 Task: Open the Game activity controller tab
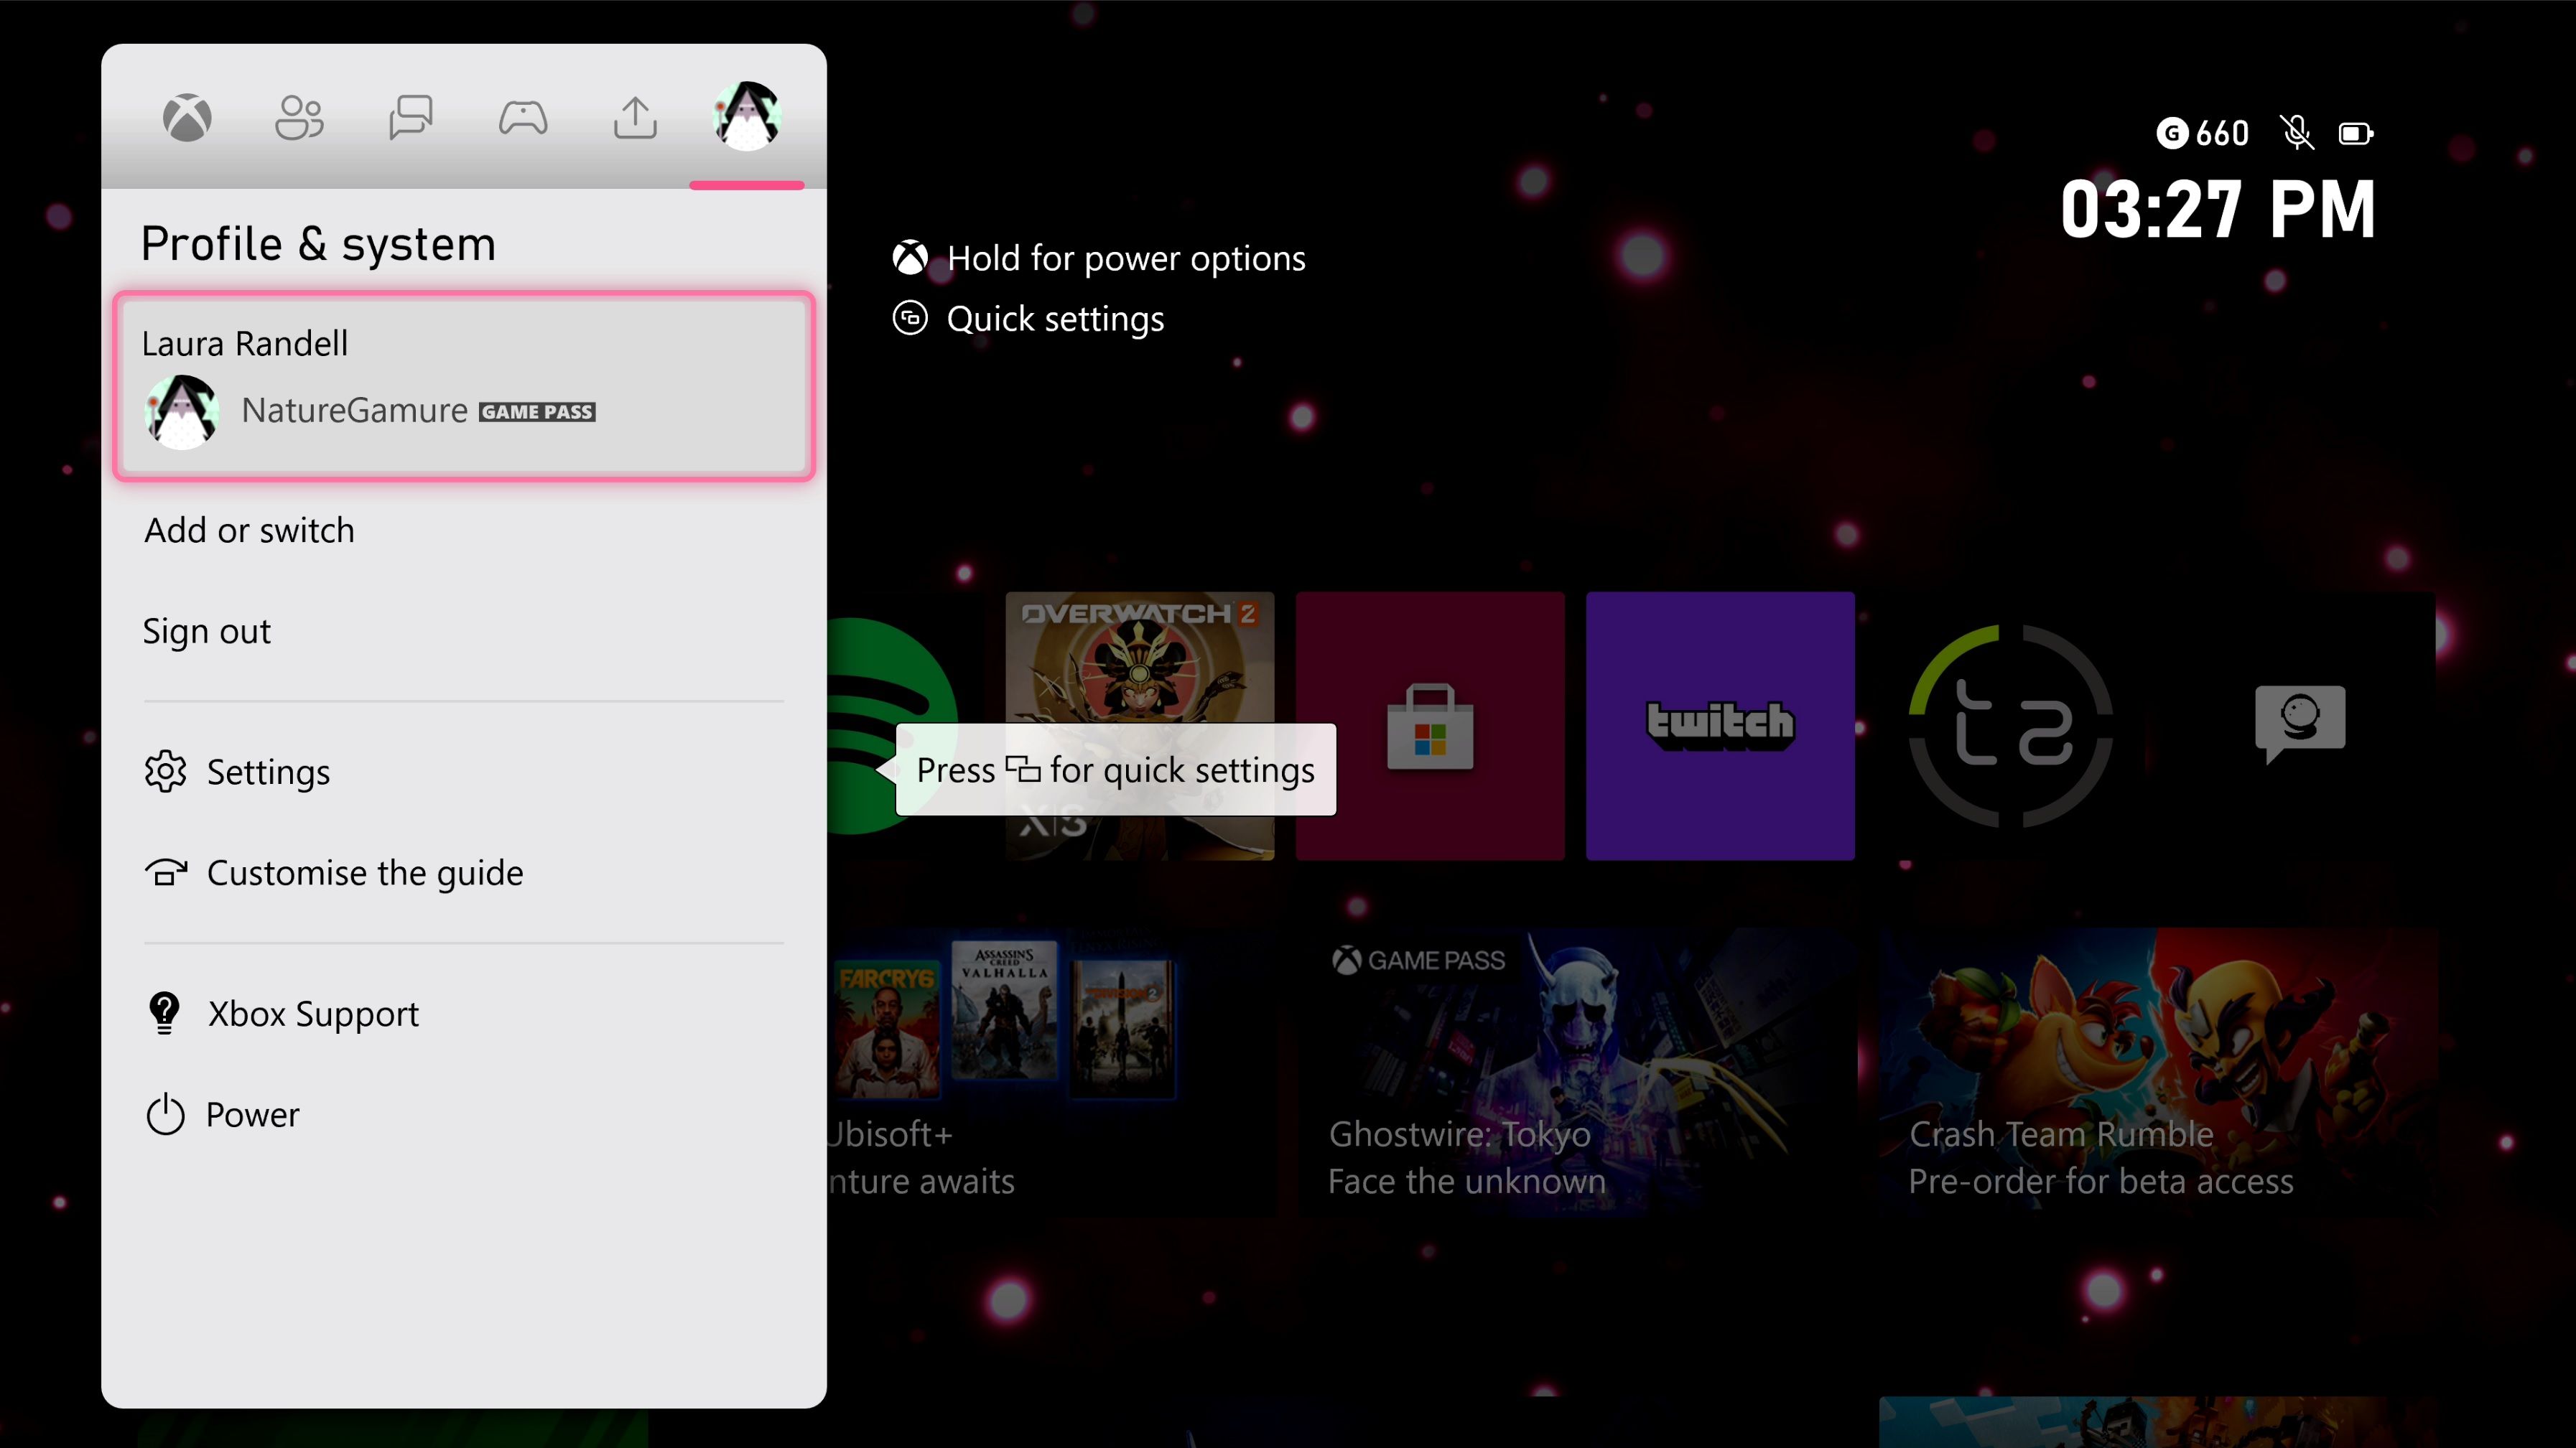(x=523, y=118)
